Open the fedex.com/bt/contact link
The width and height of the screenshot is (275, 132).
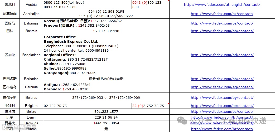coord(222,129)
